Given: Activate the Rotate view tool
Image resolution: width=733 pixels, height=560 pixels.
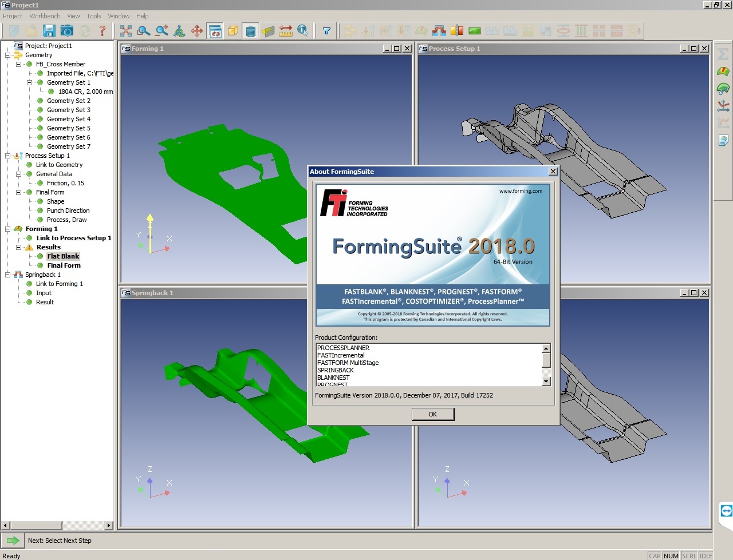Looking at the screenshot, I should [x=179, y=31].
